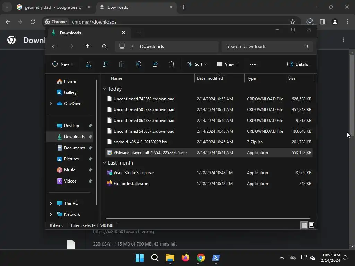This screenshot has width=355, height=266.
Task: Open PowerShell from the taskbar
Action: click(x=216, y=258)
